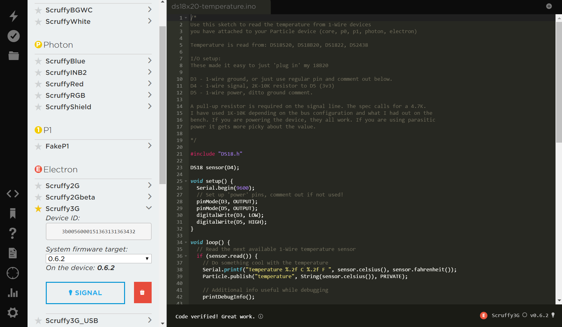Expand the ScruffyWhite device details
562x327 pixels.
point(149,21)
